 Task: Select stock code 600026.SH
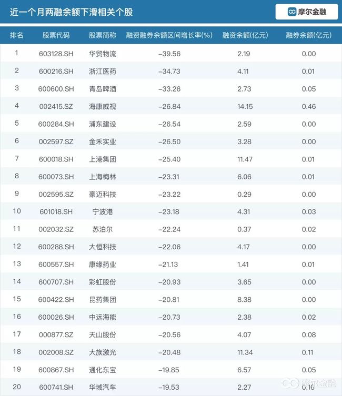coord(56,317)
